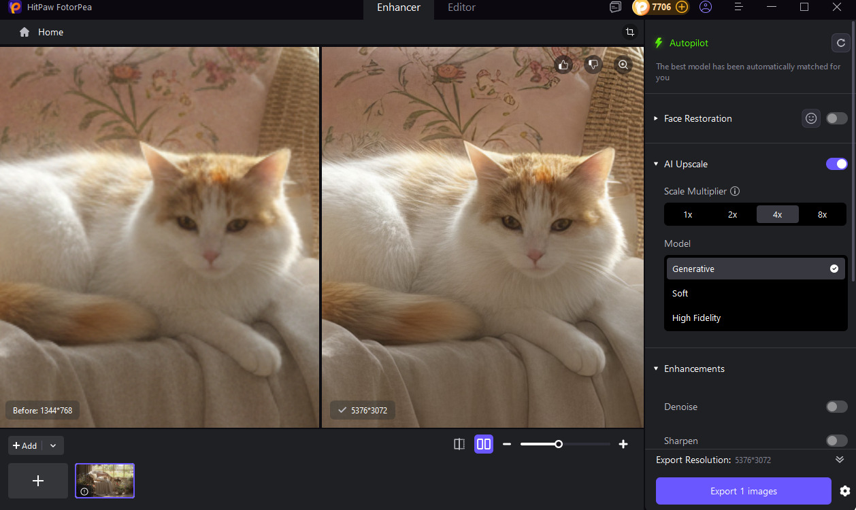Open the feedback chat icon in the title bar
This screenshot has width=856, height=510.
pos(615,7)
